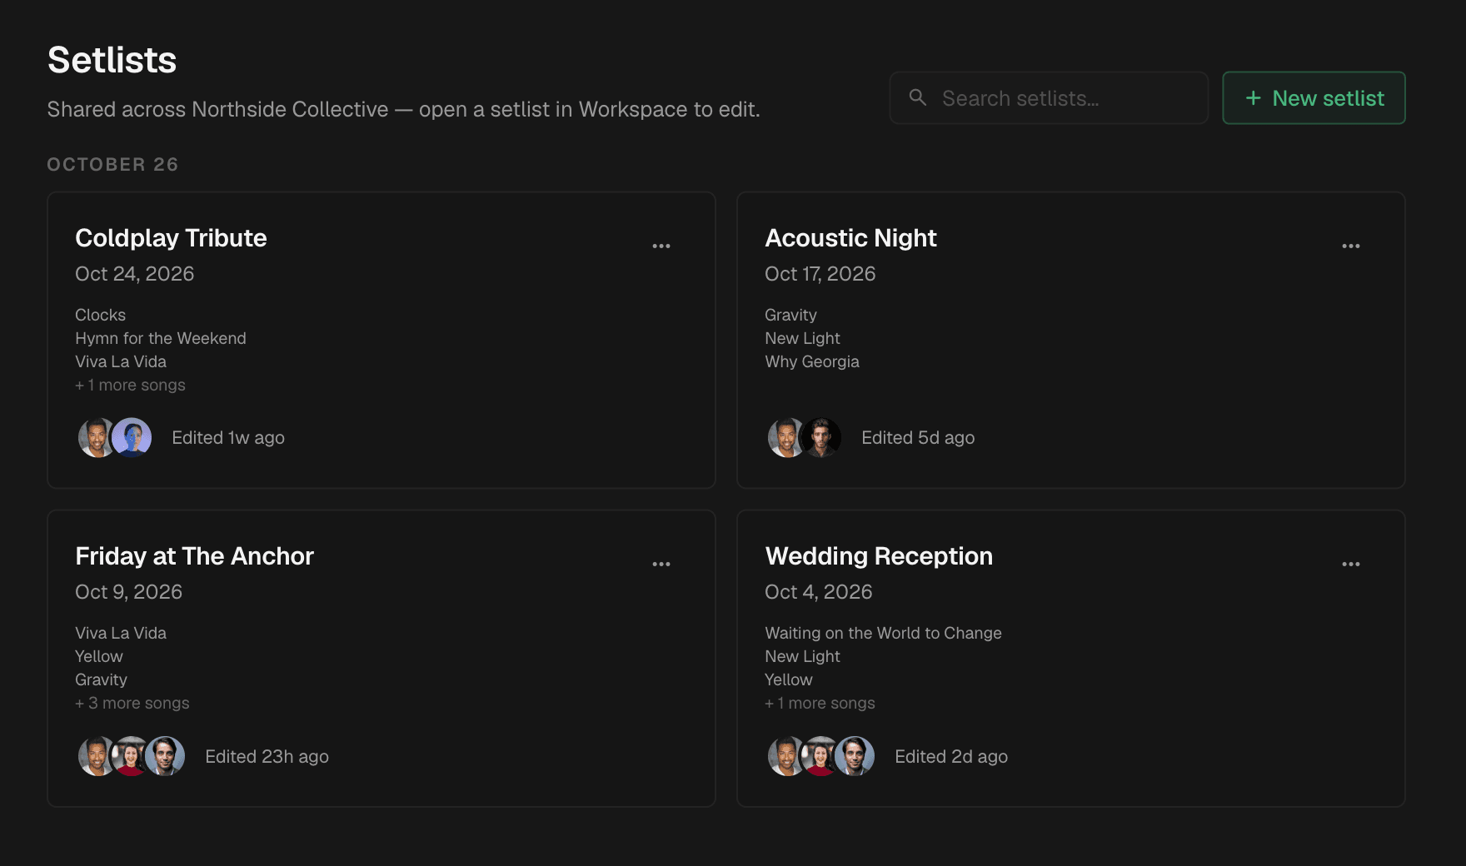Focus the Search setlists field

pos(1049,97)
